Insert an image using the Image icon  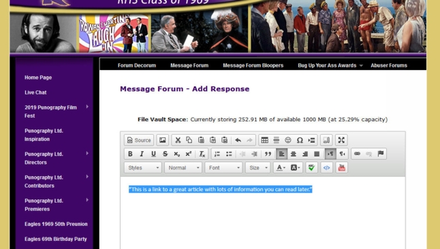pyautogui.click(x=162, y=140)
